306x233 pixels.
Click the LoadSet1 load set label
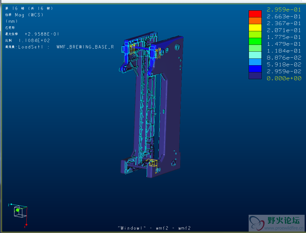[x=31, y=47]
